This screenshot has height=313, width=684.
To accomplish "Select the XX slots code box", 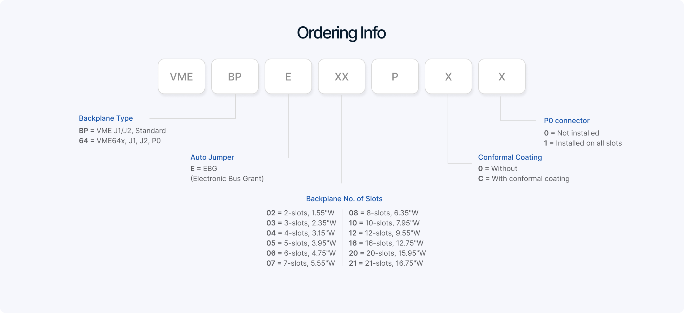I will tap(342, 77).
